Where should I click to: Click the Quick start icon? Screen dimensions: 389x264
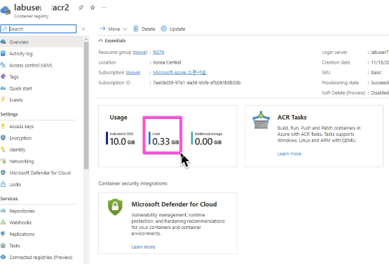click(x=4, y=88)
